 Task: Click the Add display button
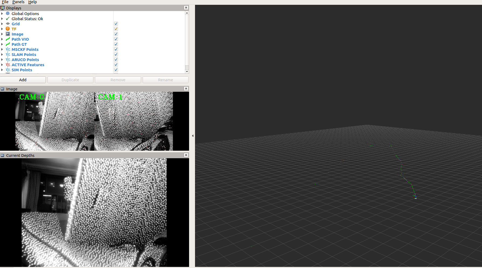pos(23,80)
